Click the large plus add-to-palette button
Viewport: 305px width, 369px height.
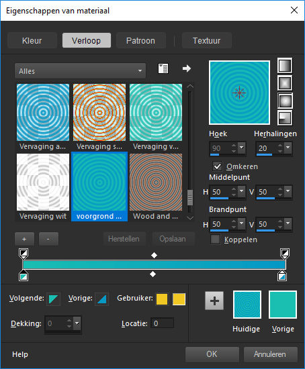point(214,301)
